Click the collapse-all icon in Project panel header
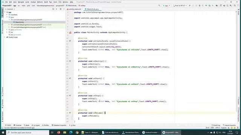This screenshot has height=135, width=241. 56,9
